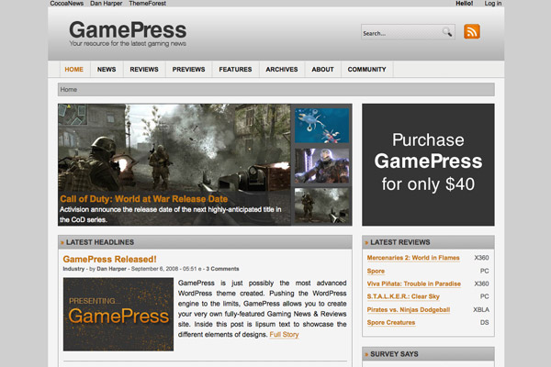551x367 pixels.
Task: Select the blue Spore creature thumbnail
Action: (x=322, y=126)
